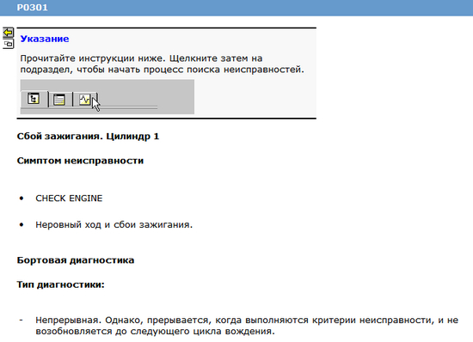Select the Бортовая диагностика heading
Screen dimensions: 473x342
(76, 260)
